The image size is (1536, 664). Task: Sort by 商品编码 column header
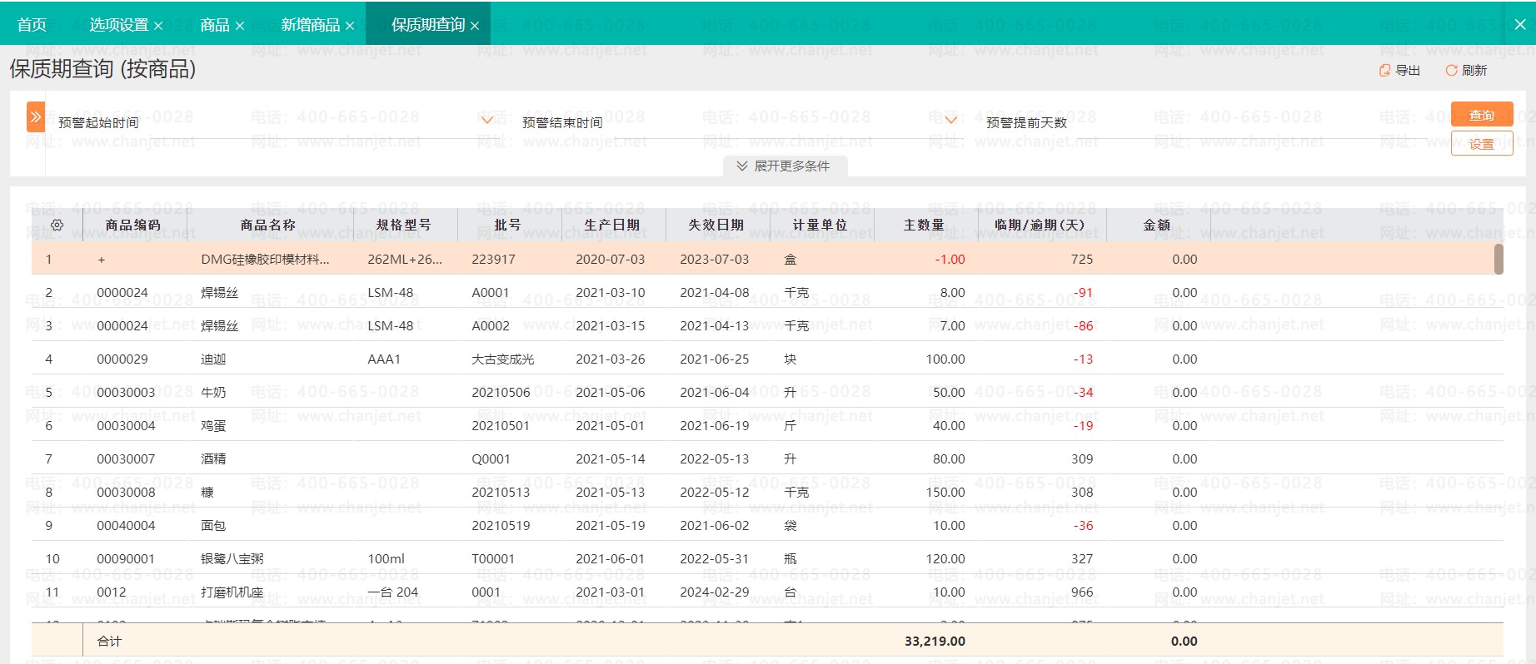(133, 225)
